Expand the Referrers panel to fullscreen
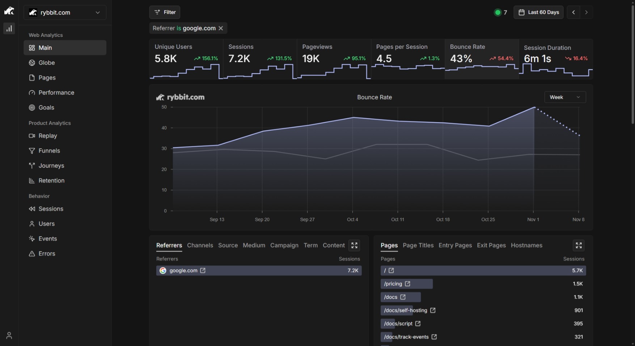Screen dimensions: 635x346 tap(354, 246)
